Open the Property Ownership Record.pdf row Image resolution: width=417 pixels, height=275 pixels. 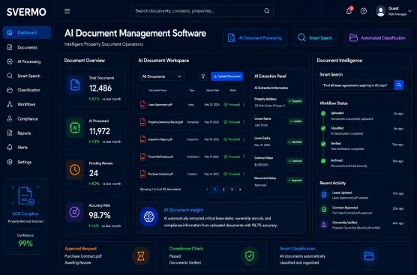click(x=192, y=122)
